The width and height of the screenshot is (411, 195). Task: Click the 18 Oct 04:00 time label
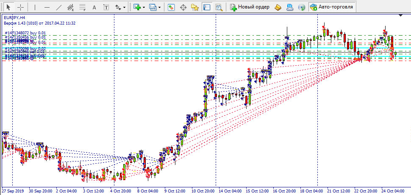(x=311, y=191)
